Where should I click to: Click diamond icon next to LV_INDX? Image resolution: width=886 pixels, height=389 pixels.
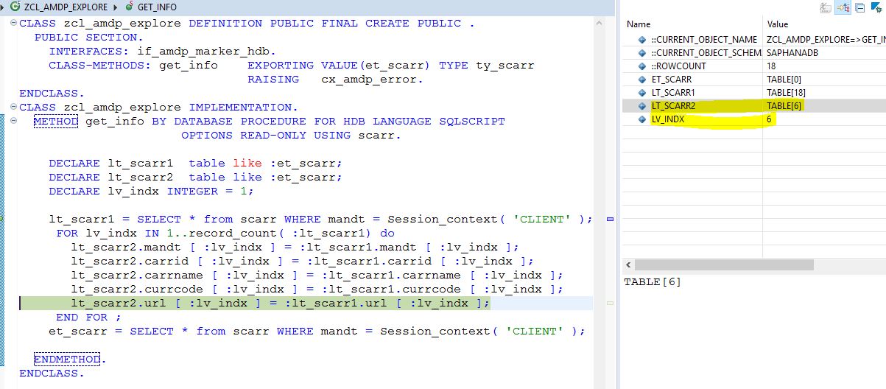[643, 119]
